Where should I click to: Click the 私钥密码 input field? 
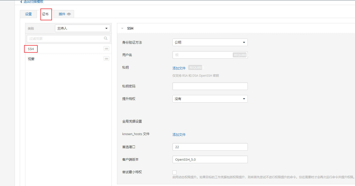click(x=210, y=86)
